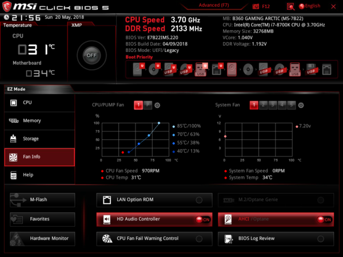Take a screenshot with F12 camera icon
Viewport: 343px width, 257px height.
coord(256,6)
